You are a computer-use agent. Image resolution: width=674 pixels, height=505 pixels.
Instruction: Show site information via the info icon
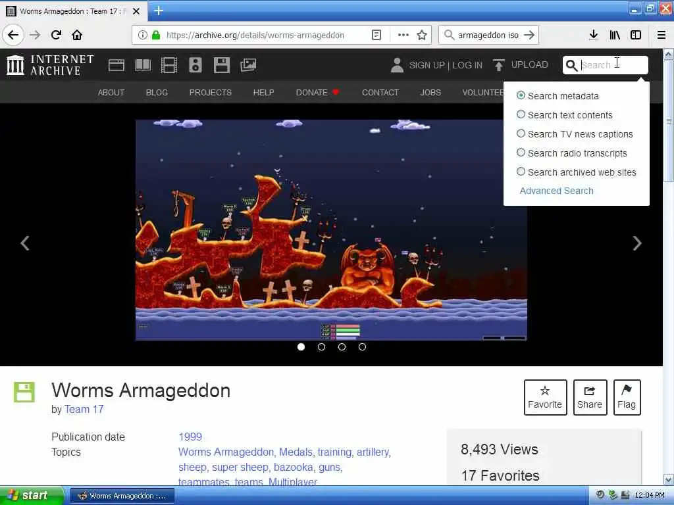click(142, 35)
